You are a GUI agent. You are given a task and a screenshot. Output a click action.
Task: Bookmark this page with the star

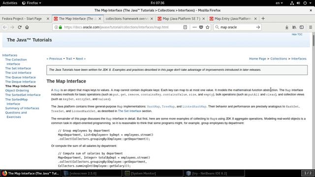point(208,27)
